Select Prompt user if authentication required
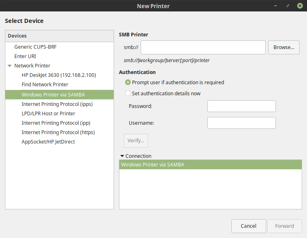This screenshot has width=307, height=238. coord(128,82)
